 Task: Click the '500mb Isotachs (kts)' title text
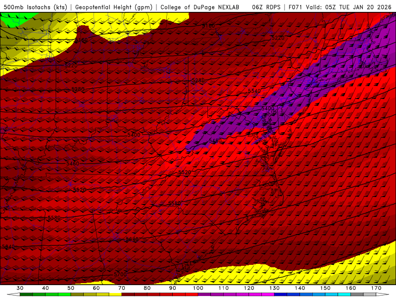tap(35, 7)
